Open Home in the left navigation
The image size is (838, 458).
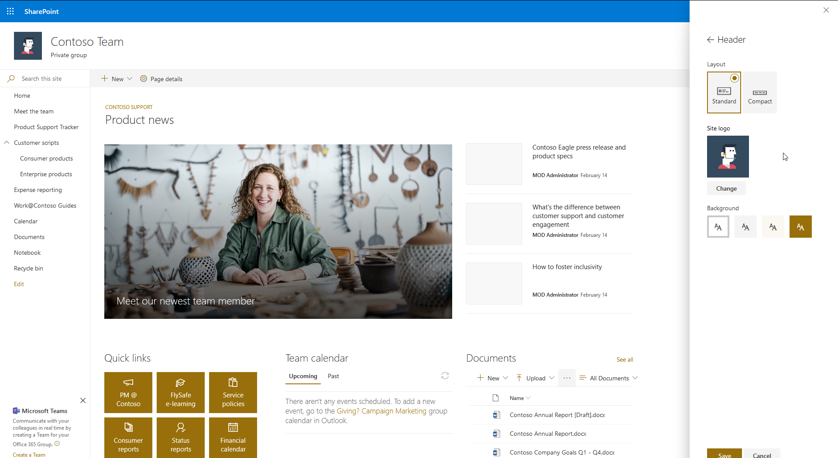point(22,96)
